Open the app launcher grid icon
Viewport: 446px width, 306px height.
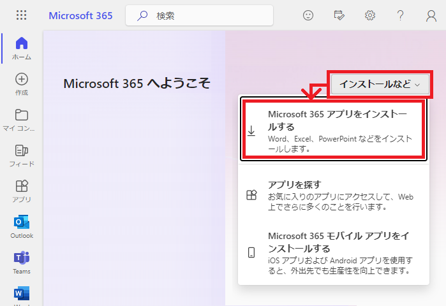click(21, 15)
